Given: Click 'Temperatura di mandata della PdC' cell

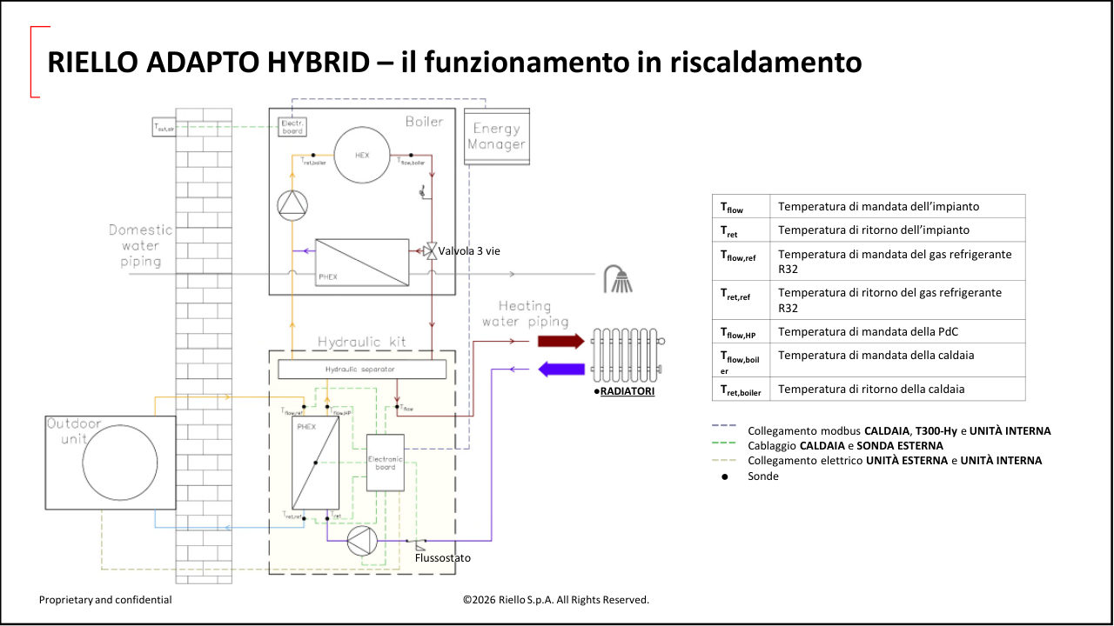Looking at the screenshot, I should point(897,331).
